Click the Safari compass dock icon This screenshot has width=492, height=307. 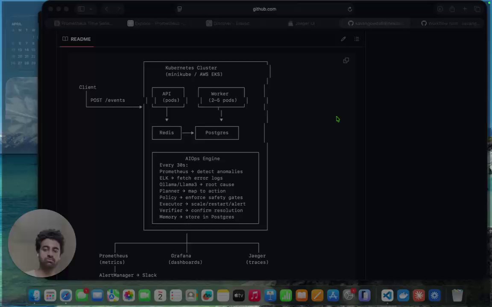tap(66, 295)
